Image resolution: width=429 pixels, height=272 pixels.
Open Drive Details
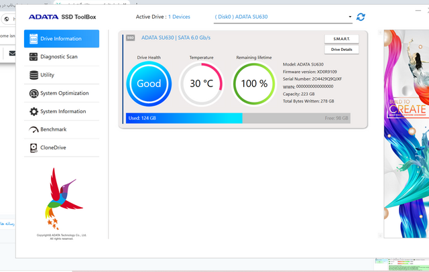click(341, 50)
